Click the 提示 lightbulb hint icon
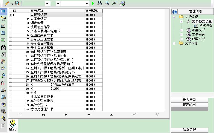This screenshot has width=214, height=133. coord(13,123)
